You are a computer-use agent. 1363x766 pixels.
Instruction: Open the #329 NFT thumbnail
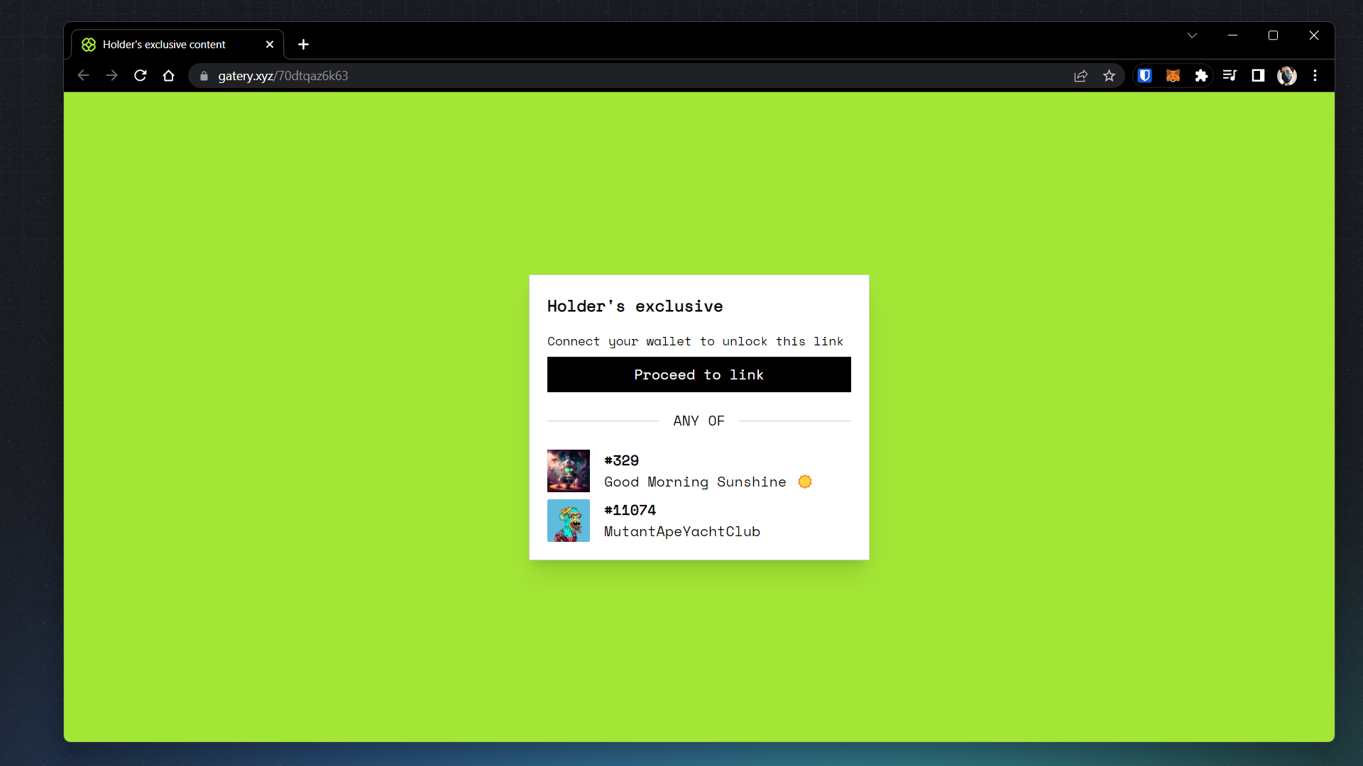tap(568, 471)
